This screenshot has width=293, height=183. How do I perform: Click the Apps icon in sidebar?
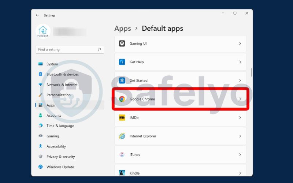pyautogui.click(x=41, y=105)
